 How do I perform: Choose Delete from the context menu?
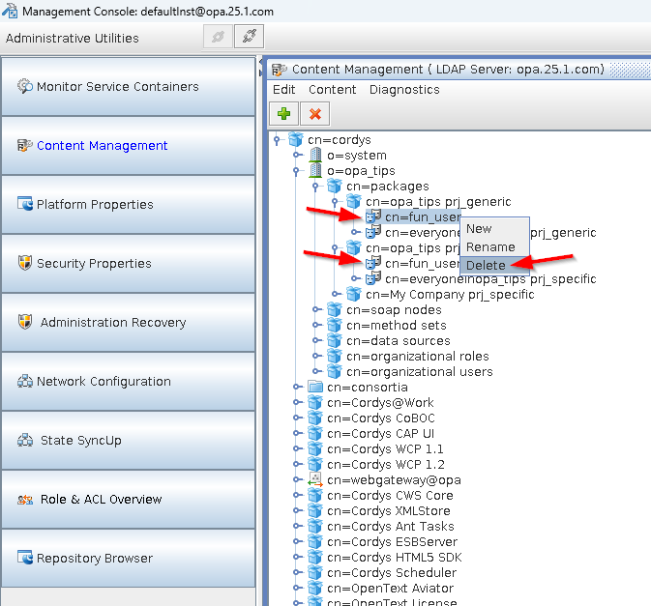[x=486, y=265]
